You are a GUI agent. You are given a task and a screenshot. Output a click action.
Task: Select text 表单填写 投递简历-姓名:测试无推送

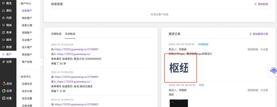click(x=72, y=86)
